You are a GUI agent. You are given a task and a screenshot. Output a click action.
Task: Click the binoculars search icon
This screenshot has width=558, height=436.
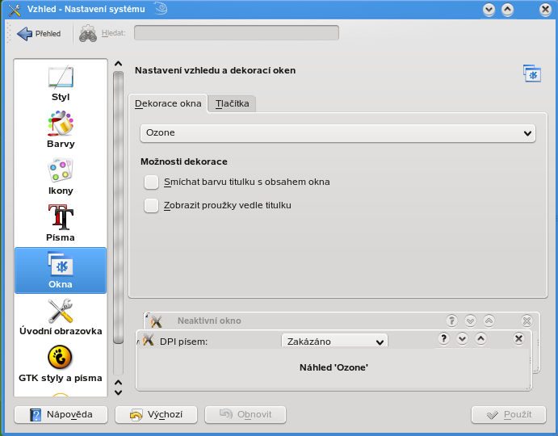coord(88,33)
